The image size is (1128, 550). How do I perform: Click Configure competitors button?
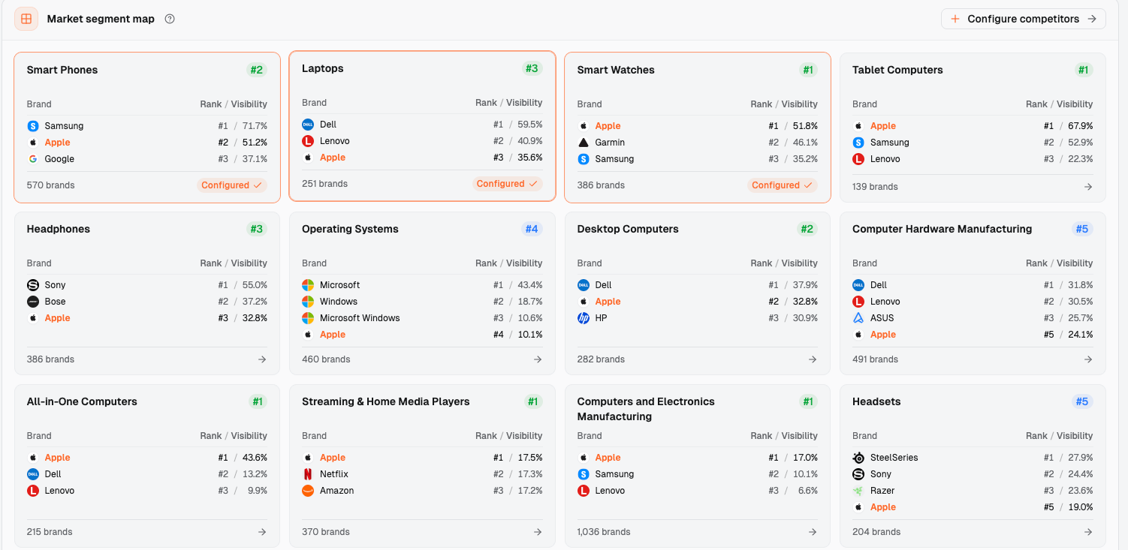point(1023,19)
